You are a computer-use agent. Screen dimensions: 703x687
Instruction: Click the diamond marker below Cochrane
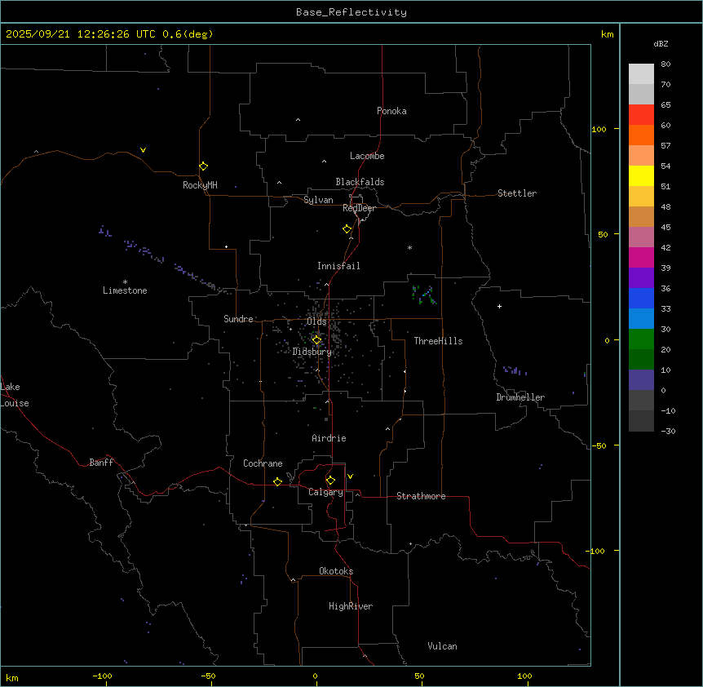pyautogui.click(x=277, y=481)
